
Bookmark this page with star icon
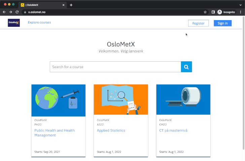[x=205, y=12]
